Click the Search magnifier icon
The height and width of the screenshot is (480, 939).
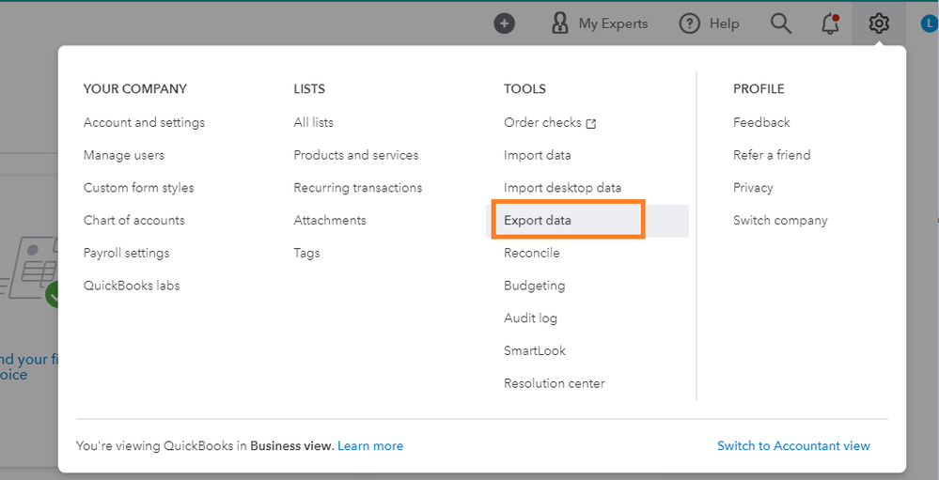click(781, 23)
